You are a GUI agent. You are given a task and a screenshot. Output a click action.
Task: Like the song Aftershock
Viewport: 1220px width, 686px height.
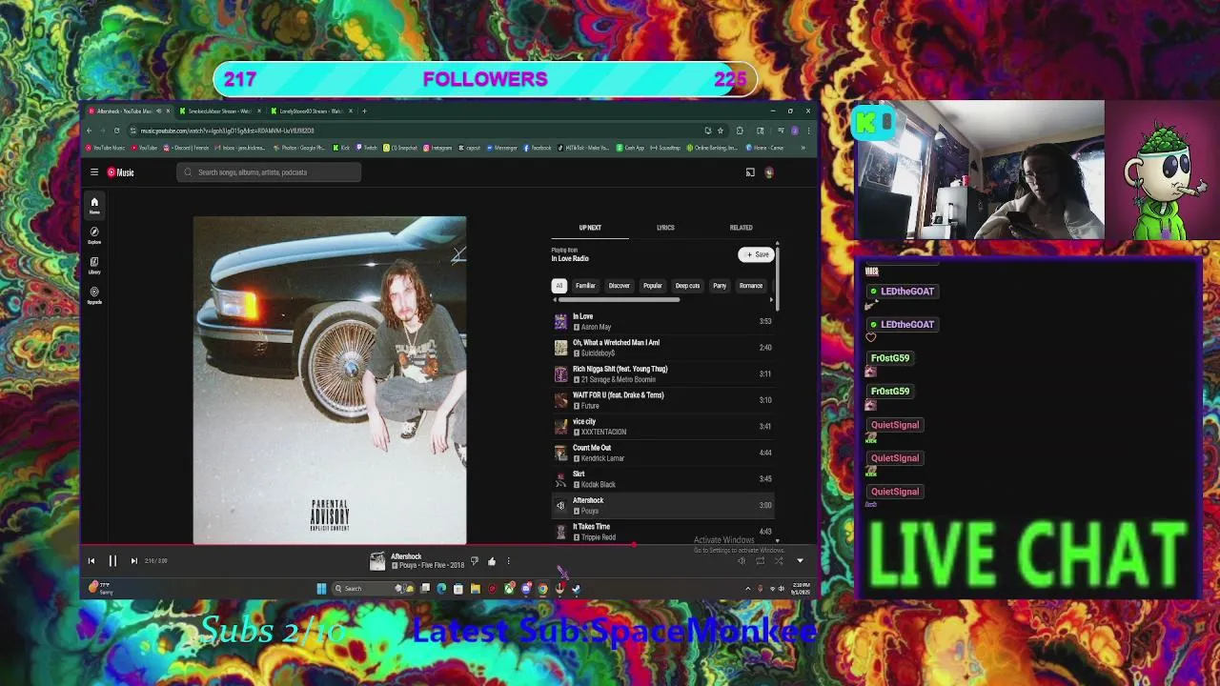492,561
